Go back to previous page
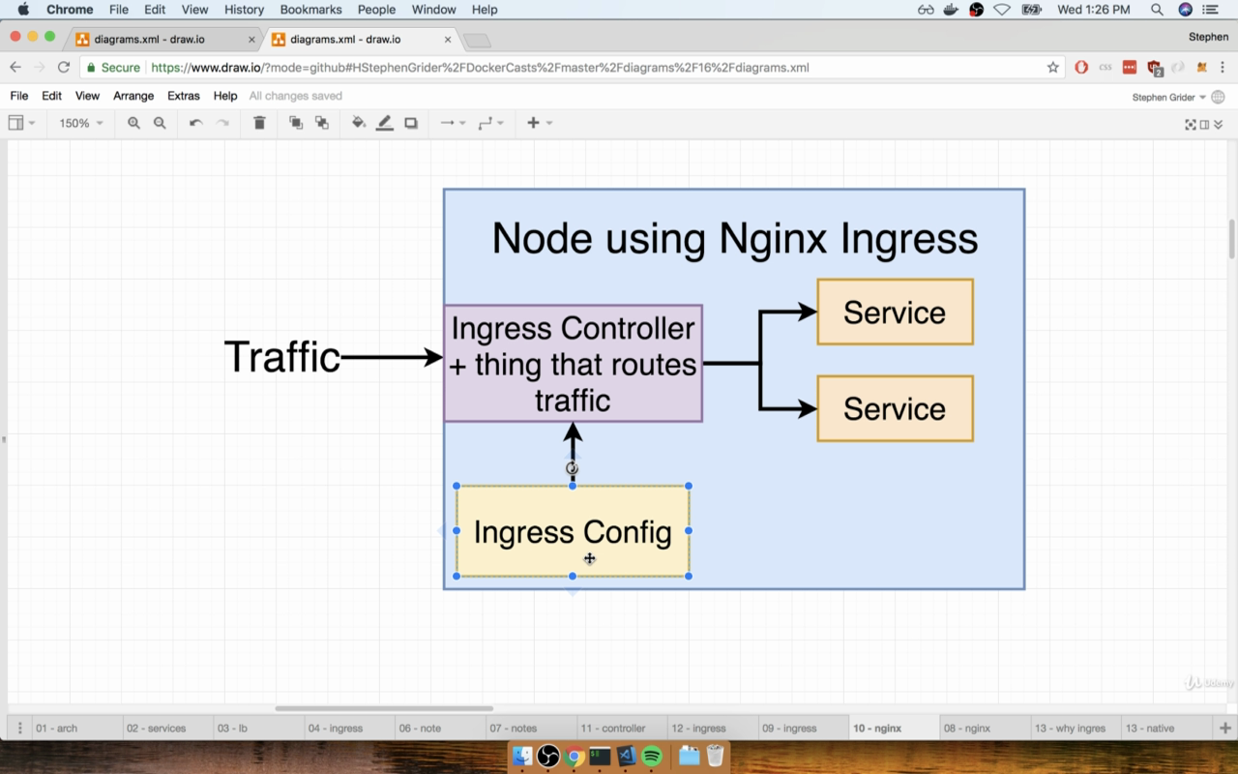Viewport: 1238px width, 774px height. click(x=15, y=68)
